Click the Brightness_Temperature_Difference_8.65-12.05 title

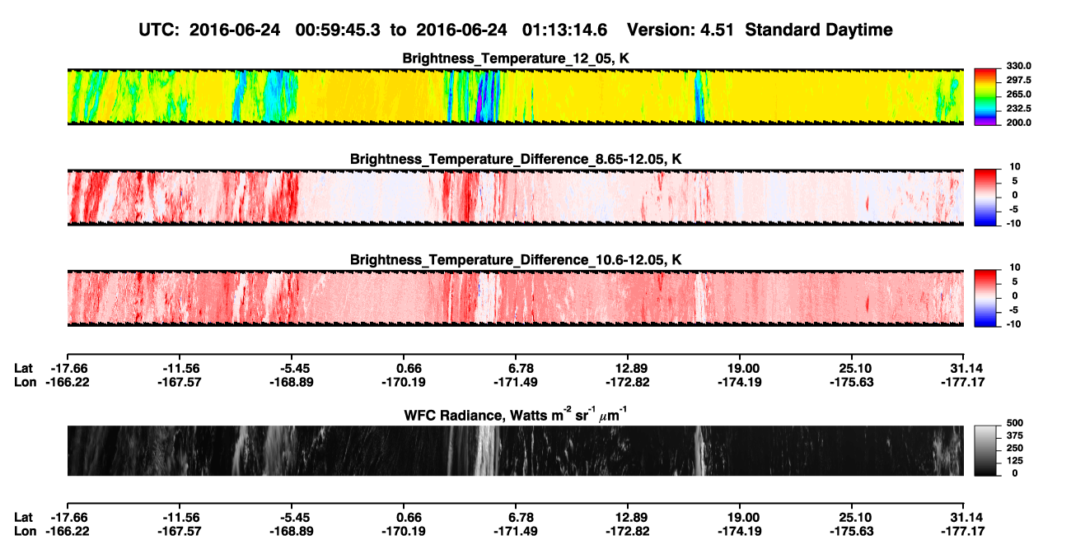pos(515,159)
